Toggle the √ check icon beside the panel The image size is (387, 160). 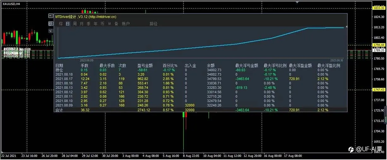51,31
